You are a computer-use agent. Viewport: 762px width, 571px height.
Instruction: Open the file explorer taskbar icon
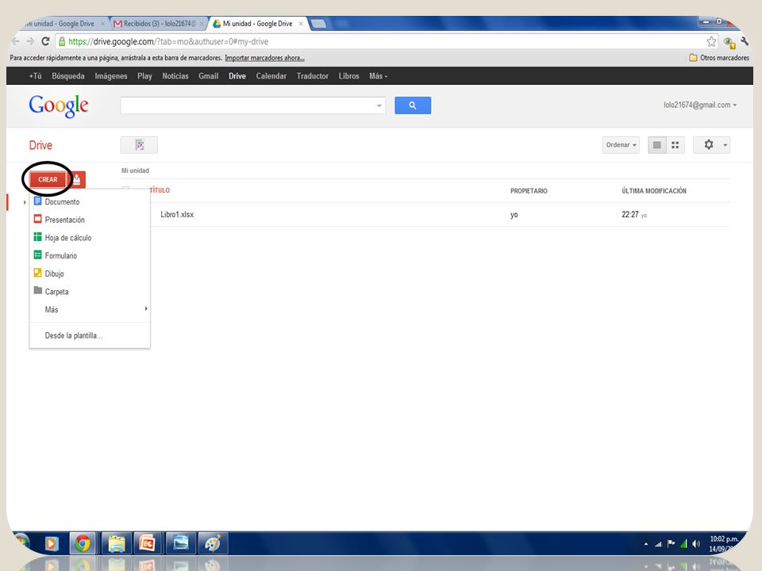tap(116, 543)
